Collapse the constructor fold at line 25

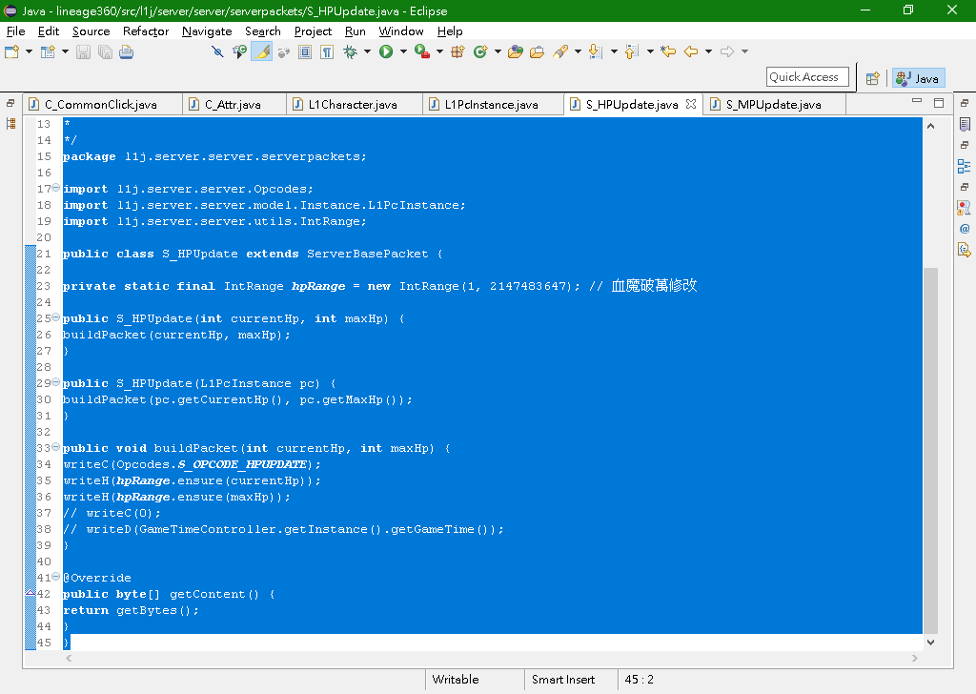[x=56, y=316]
